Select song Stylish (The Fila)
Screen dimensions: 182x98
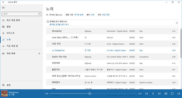tap(112, 57)
